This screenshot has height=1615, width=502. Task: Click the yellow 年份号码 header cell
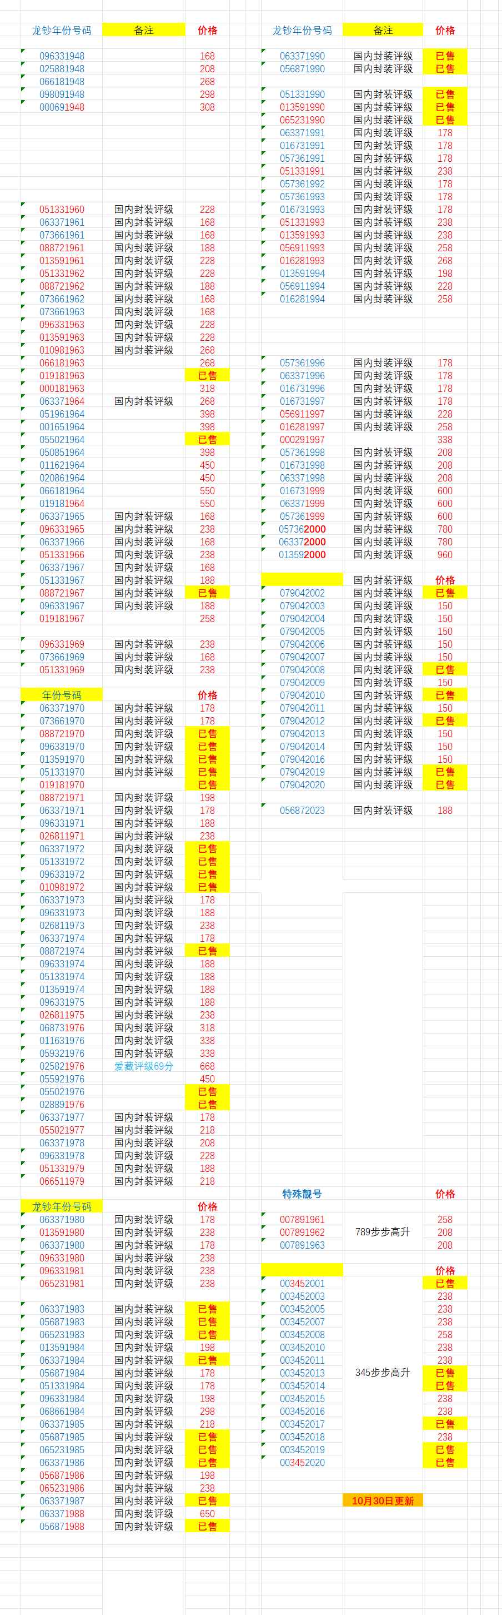coord(61,695)
